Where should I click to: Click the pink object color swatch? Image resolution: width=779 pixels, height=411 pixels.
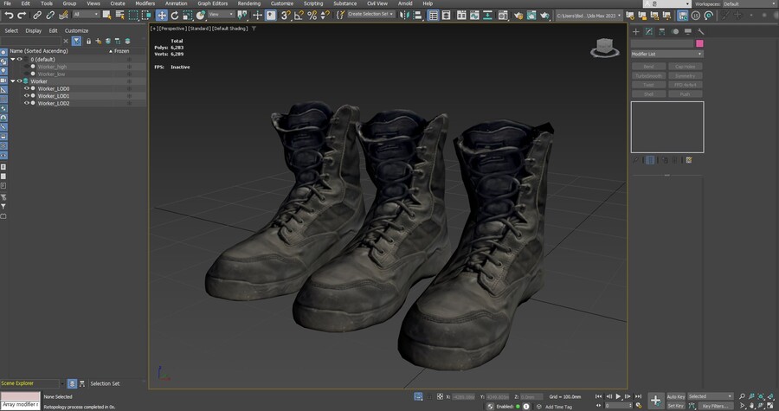699,43
